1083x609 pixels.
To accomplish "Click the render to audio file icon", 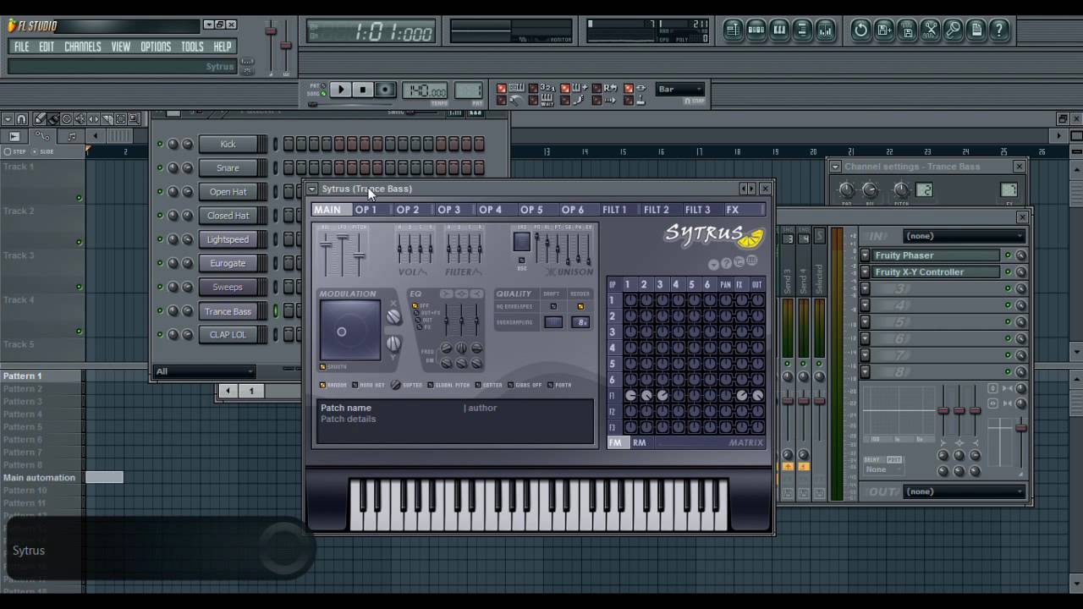I will (x=908, y=30).
